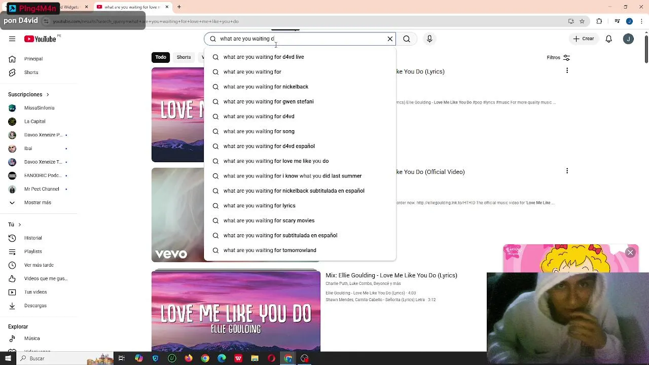Choose suggestion 'for scary movies'
The height and width of the screenshot is (365, 649).
click(300, 221)
